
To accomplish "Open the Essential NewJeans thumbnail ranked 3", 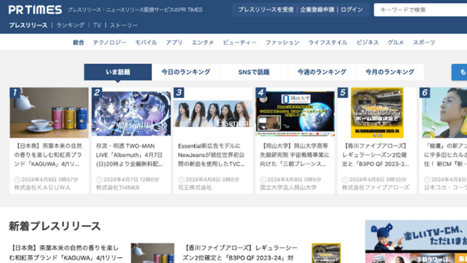I will tap(213, 114).
